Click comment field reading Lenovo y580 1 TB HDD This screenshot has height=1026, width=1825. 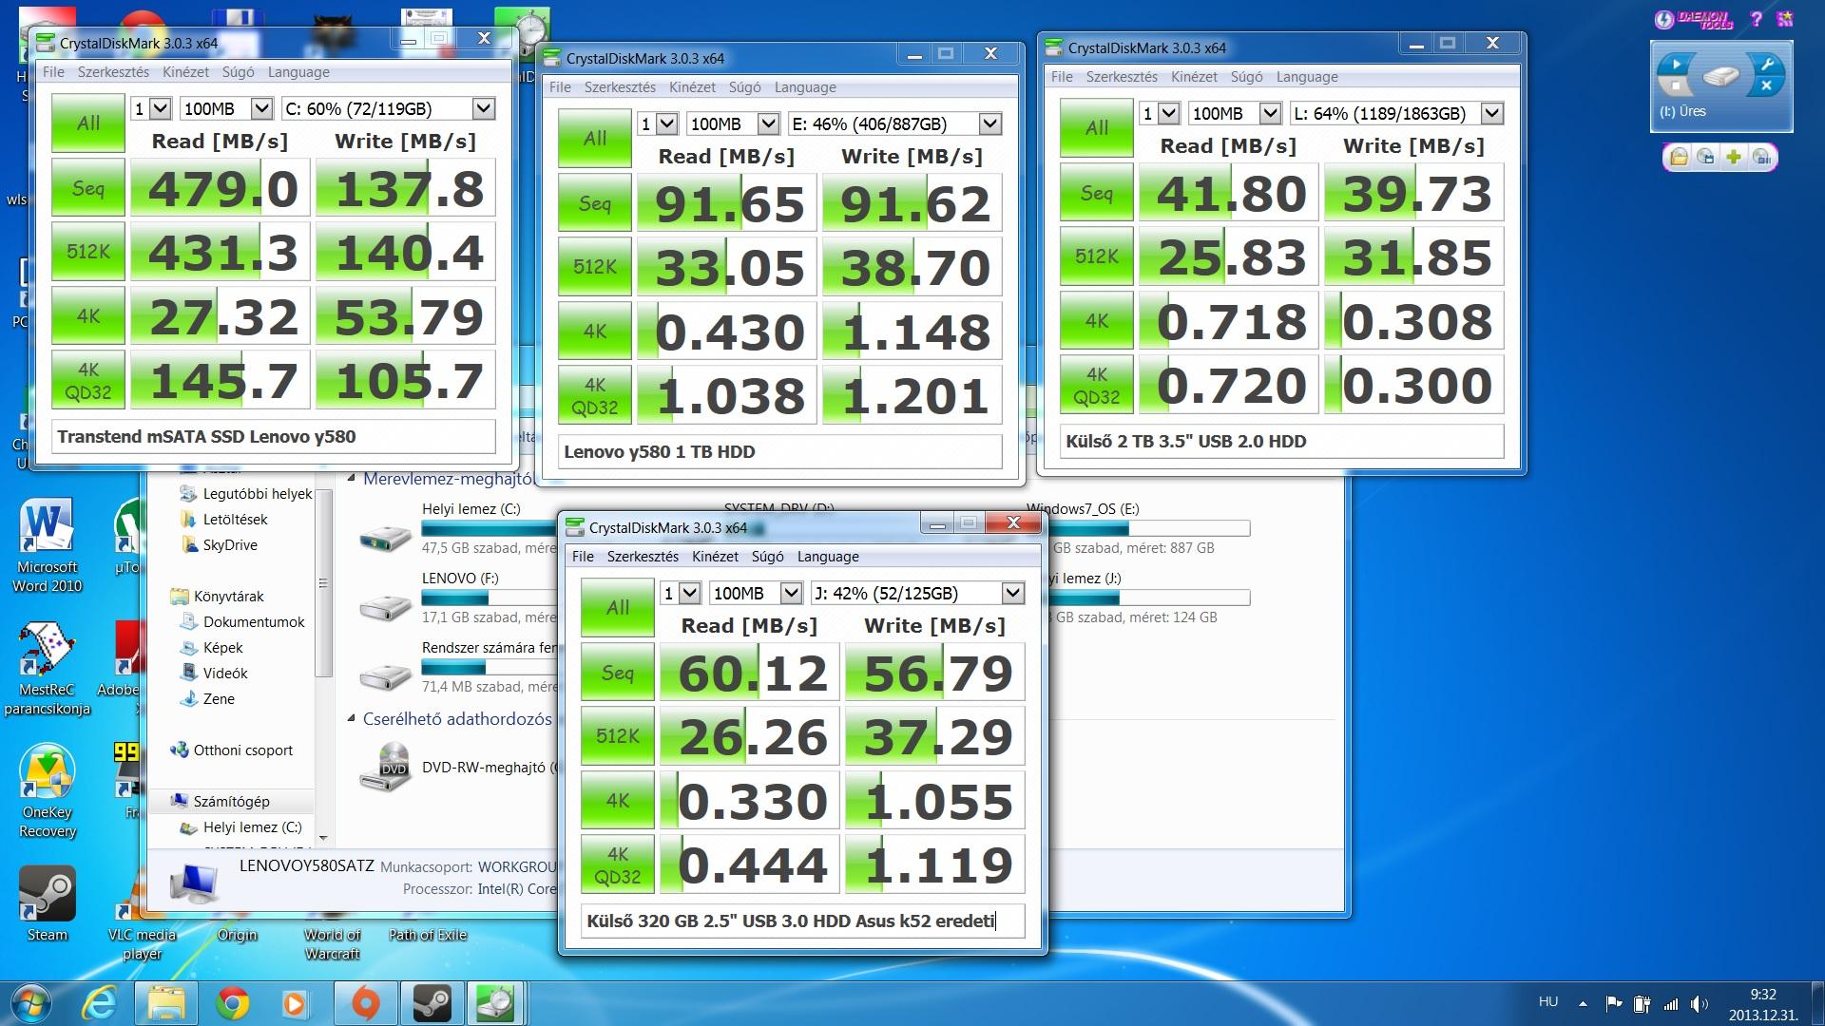780,452
